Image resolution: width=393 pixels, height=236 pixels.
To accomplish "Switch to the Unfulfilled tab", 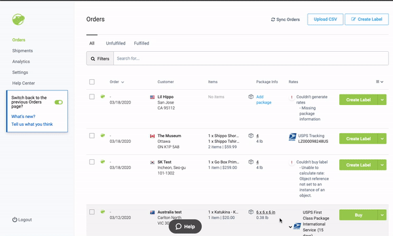I will tap(115, 43).
